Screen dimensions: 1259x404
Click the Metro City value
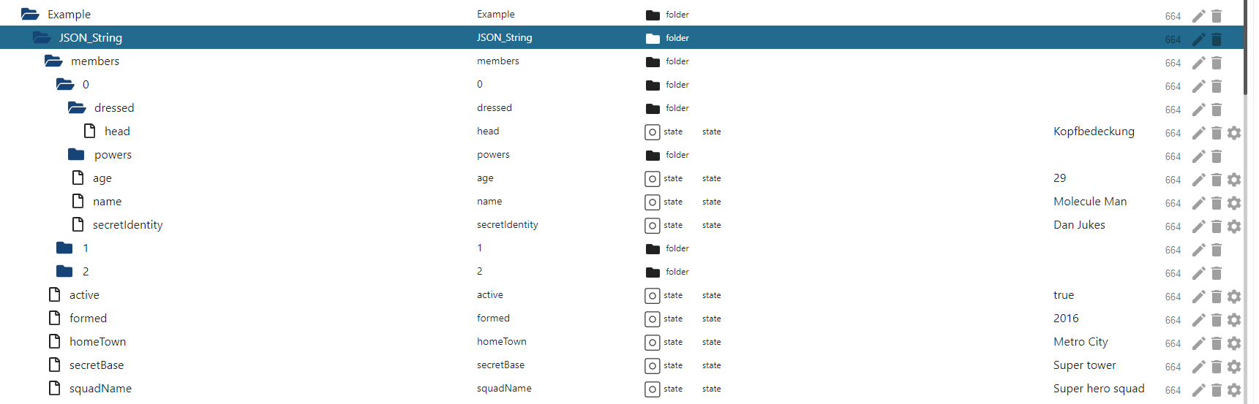[1080, 342]
